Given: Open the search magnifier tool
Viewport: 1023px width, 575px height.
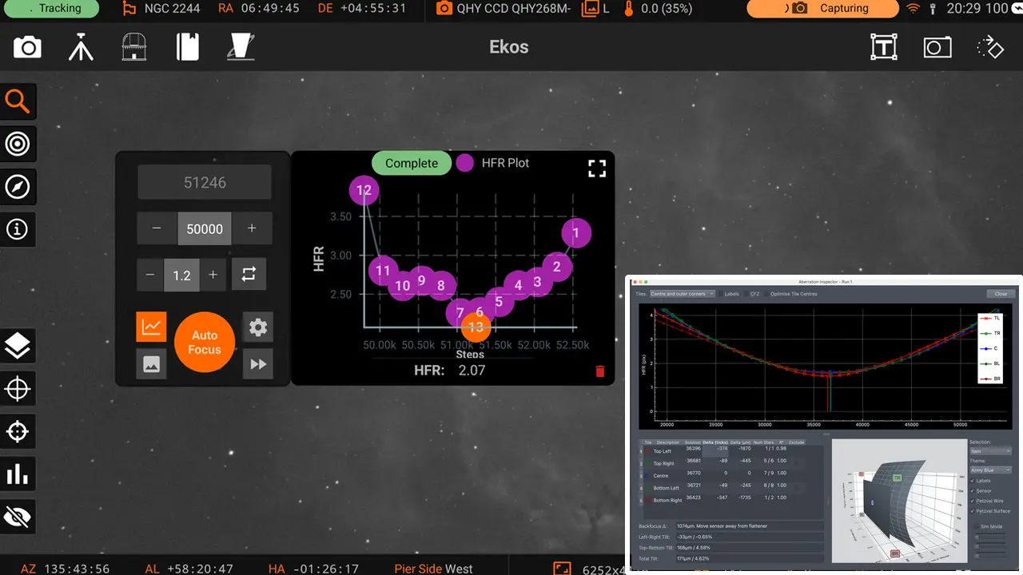Looking at the screenshot, I should click(x=18, y=102).
